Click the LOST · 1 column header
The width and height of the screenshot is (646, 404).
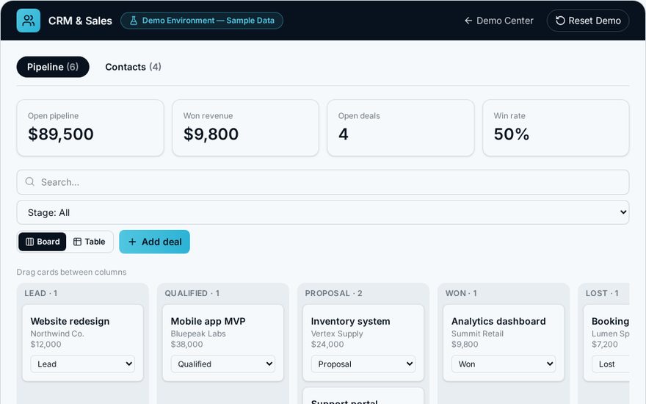point(602,293)
